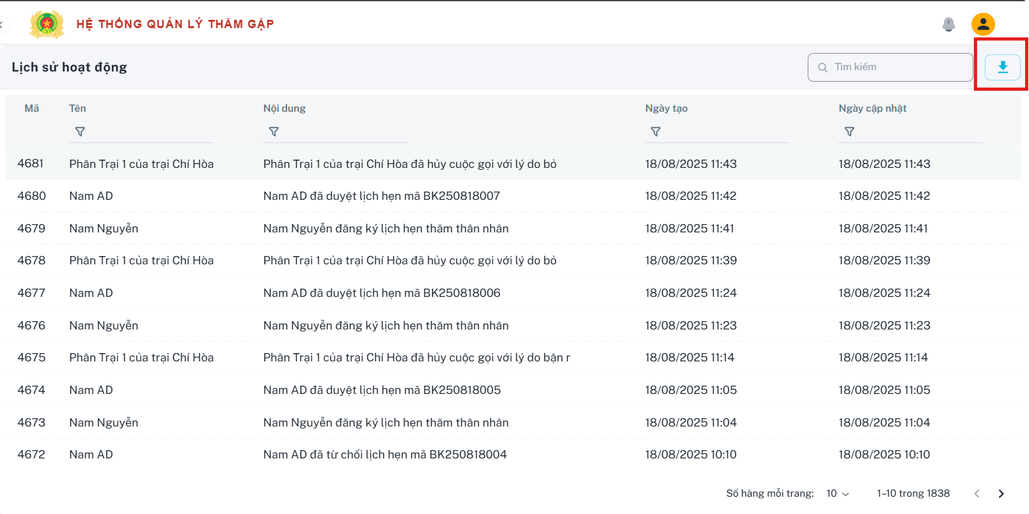This screenshot has height=514, width=1029.
Task: Sort by the Ngày cập nhật column header
Action: 872,109
